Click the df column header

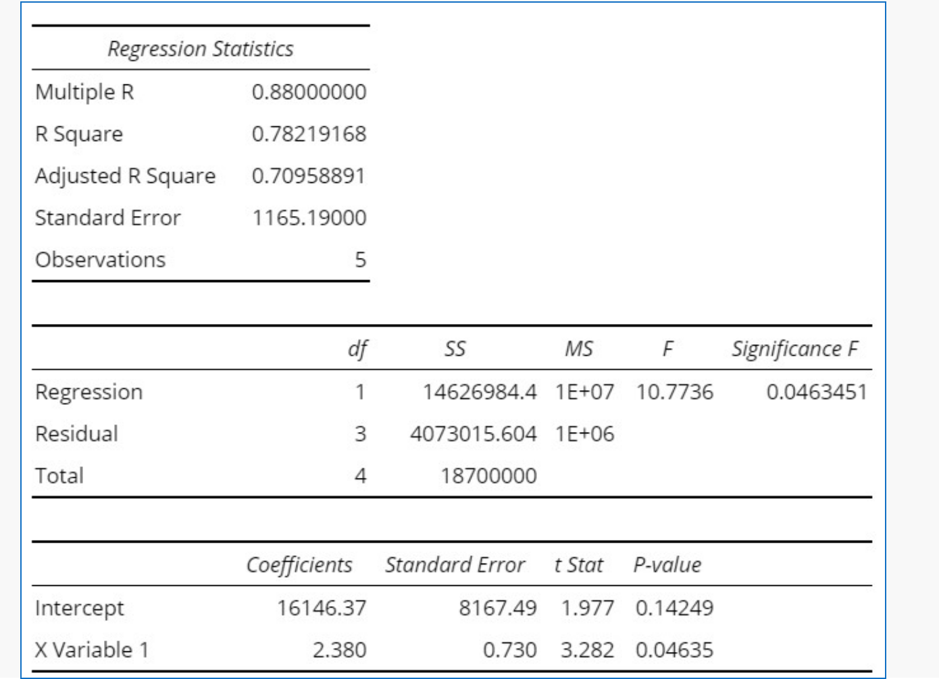[357, 349]
